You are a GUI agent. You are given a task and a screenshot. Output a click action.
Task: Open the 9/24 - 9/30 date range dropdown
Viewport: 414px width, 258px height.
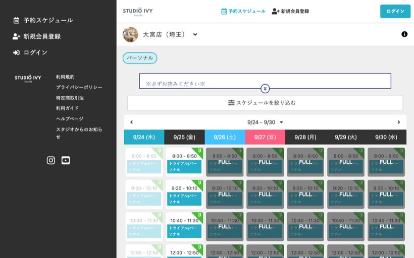(x=265, y=122)
